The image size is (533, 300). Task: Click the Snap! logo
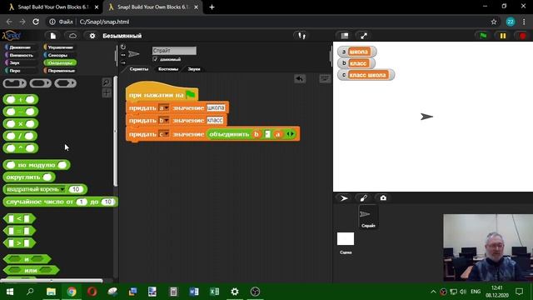coord(11,35)
